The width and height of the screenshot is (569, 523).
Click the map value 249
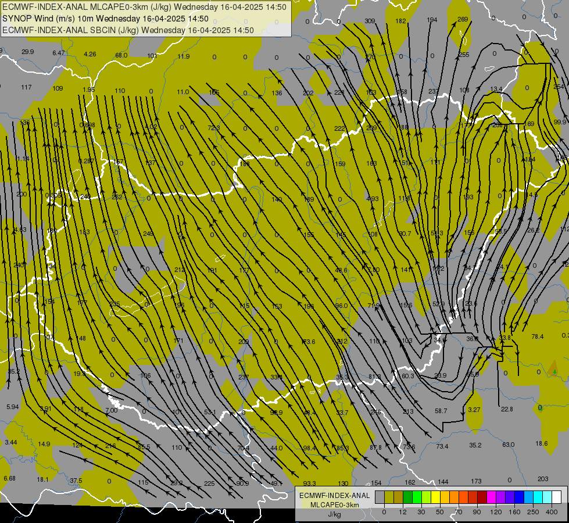(148, 234)
